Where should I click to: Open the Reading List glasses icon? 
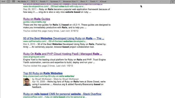click(3, 1)
